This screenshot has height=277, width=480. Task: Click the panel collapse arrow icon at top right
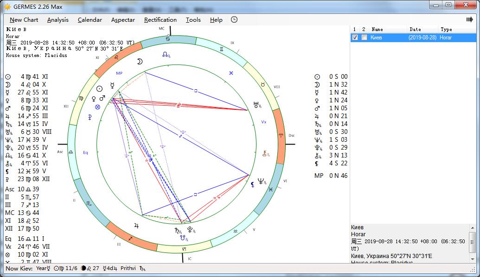click(469, 19)
